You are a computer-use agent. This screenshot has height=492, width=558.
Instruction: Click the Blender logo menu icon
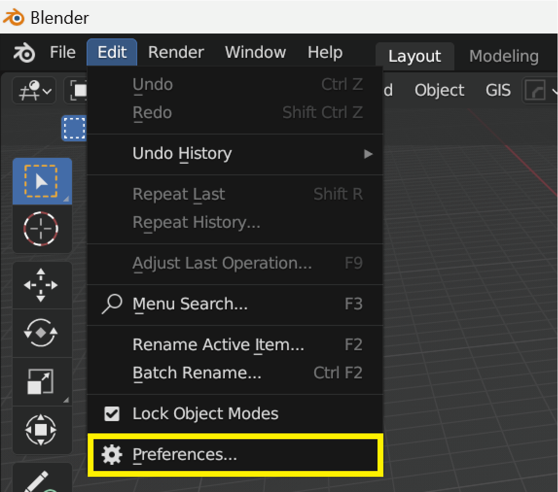pos(24,52)
